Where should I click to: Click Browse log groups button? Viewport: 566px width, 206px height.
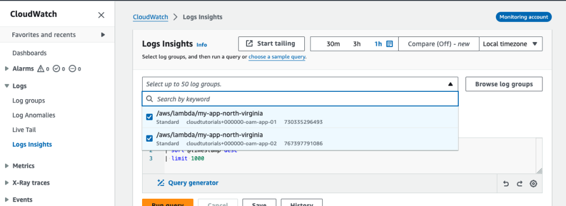pyautogui.click(x=504, y=85)
